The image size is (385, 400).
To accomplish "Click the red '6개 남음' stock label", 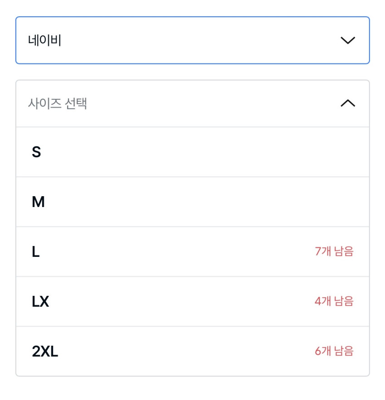I will (334, 351).
